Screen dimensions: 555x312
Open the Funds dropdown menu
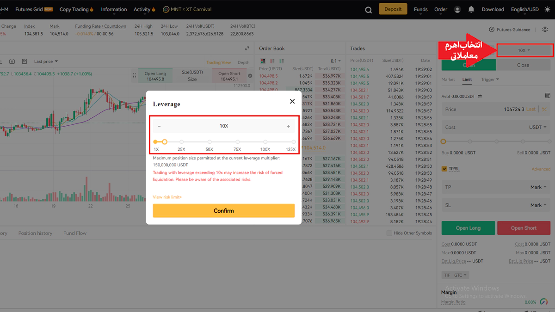421,9
